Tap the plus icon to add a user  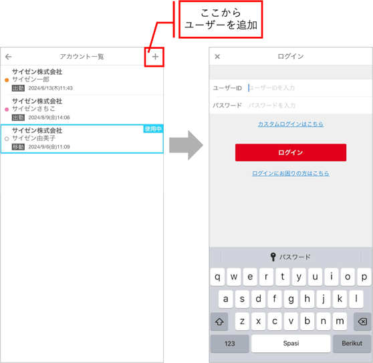pos(155,57)
